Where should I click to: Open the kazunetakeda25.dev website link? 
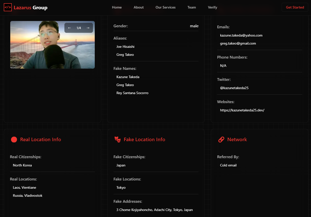[x=242, y=110]
